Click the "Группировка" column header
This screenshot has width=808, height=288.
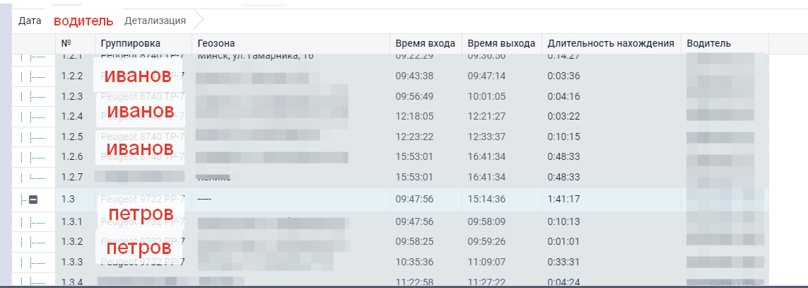(131, 44)
